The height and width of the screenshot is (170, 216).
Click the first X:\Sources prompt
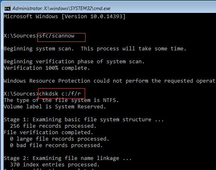pyautogui.click(x=21, y=36)
